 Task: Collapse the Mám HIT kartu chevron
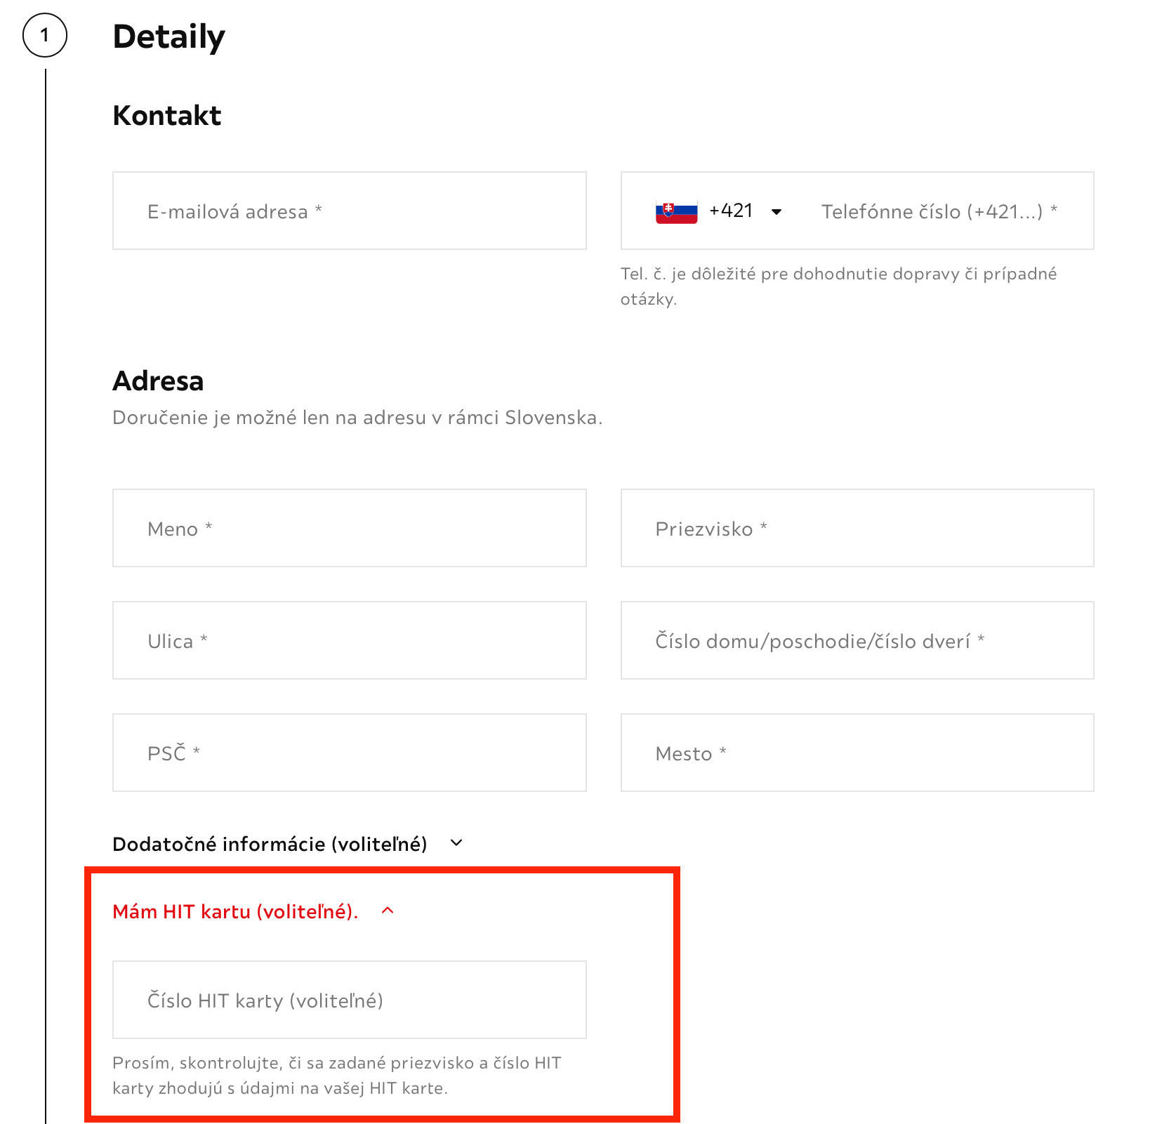388,911
